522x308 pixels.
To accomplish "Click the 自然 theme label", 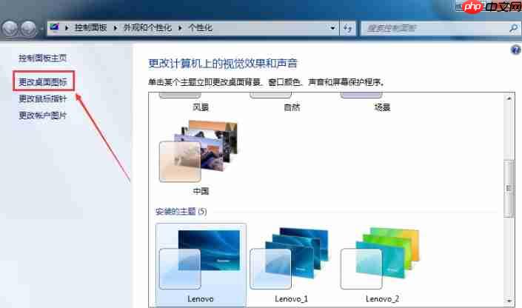I will pyautogui.click(x=292, y=107).
